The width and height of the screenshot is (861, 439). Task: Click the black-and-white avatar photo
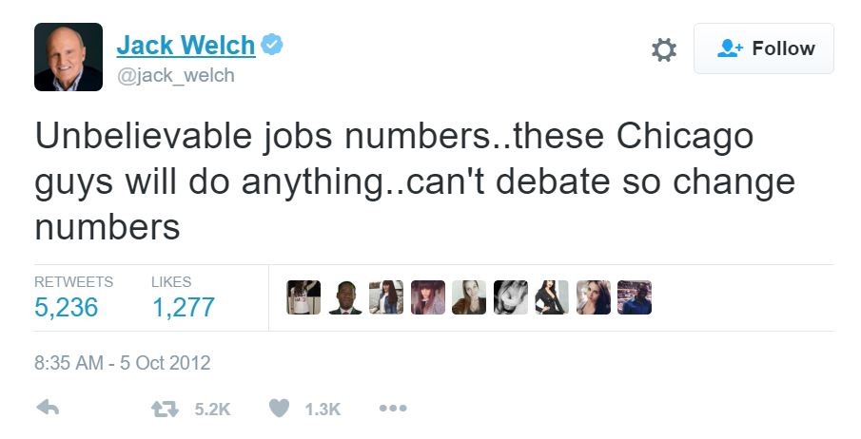(511, 297)
